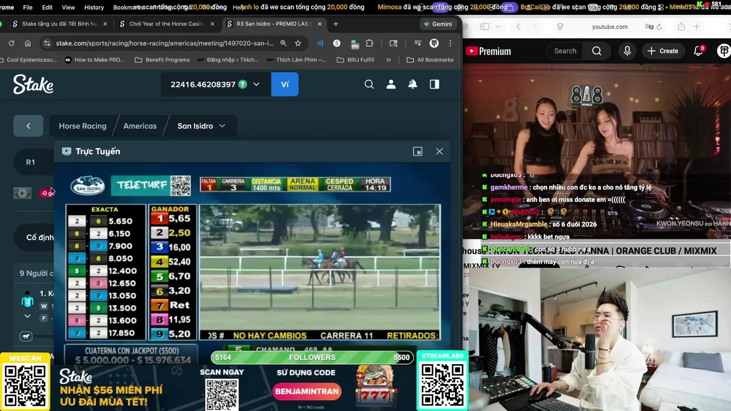
Task: Open Stake user profile icon
Action: (391, 84)
